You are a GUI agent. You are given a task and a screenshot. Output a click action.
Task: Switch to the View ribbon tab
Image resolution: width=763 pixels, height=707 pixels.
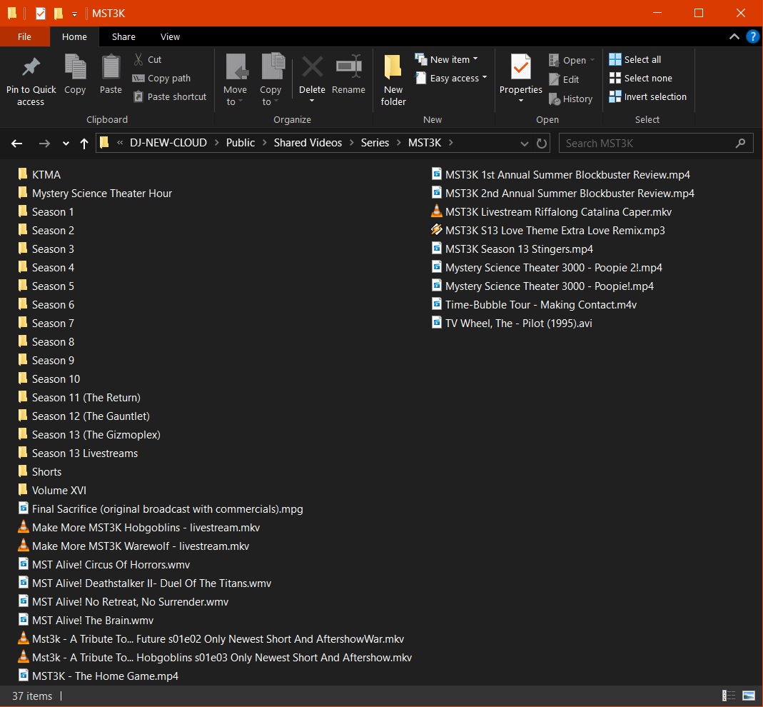point(170,36)
